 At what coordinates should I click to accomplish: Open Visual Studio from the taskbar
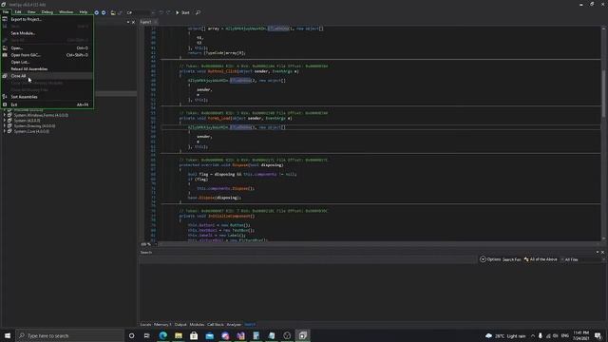point(240,335)
